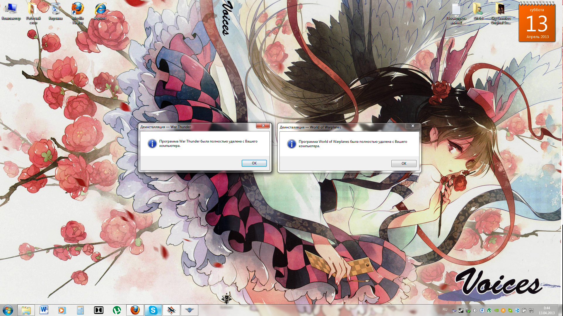
Task: Click the volume speaker tray icon
Action: (x=475, y=310)
